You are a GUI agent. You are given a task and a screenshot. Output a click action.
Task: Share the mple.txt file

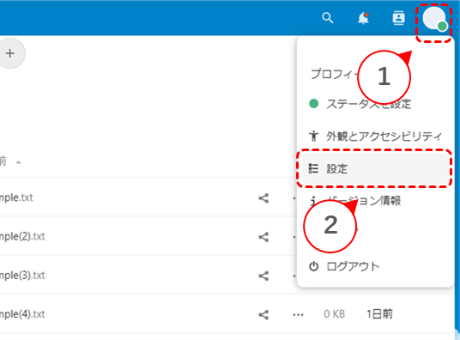(263, 198)
